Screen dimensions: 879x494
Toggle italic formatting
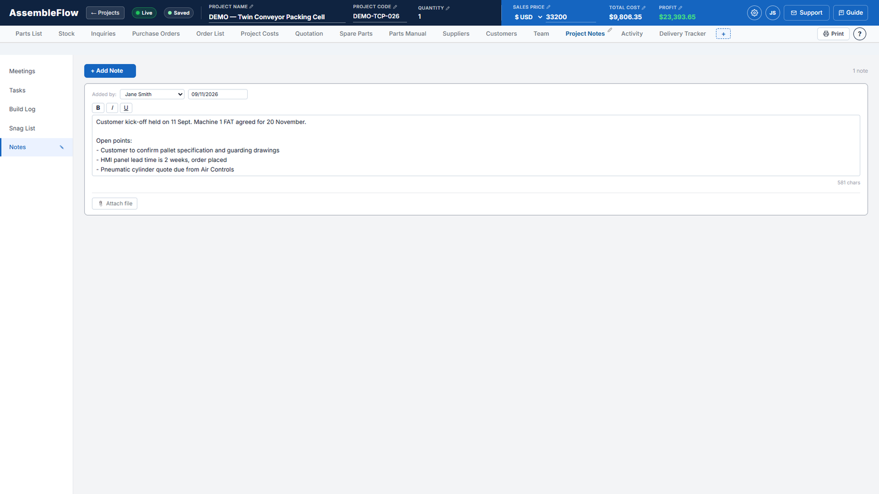112,108
